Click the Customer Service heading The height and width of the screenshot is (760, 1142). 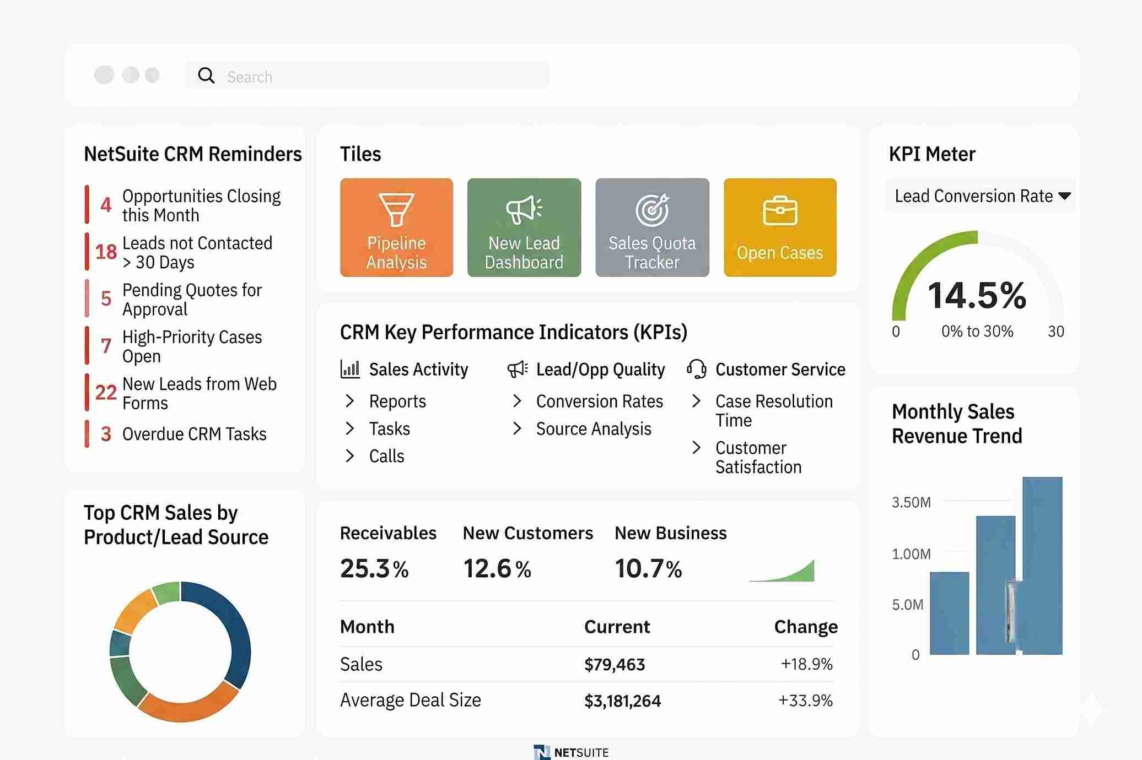(x=780, y=369)
